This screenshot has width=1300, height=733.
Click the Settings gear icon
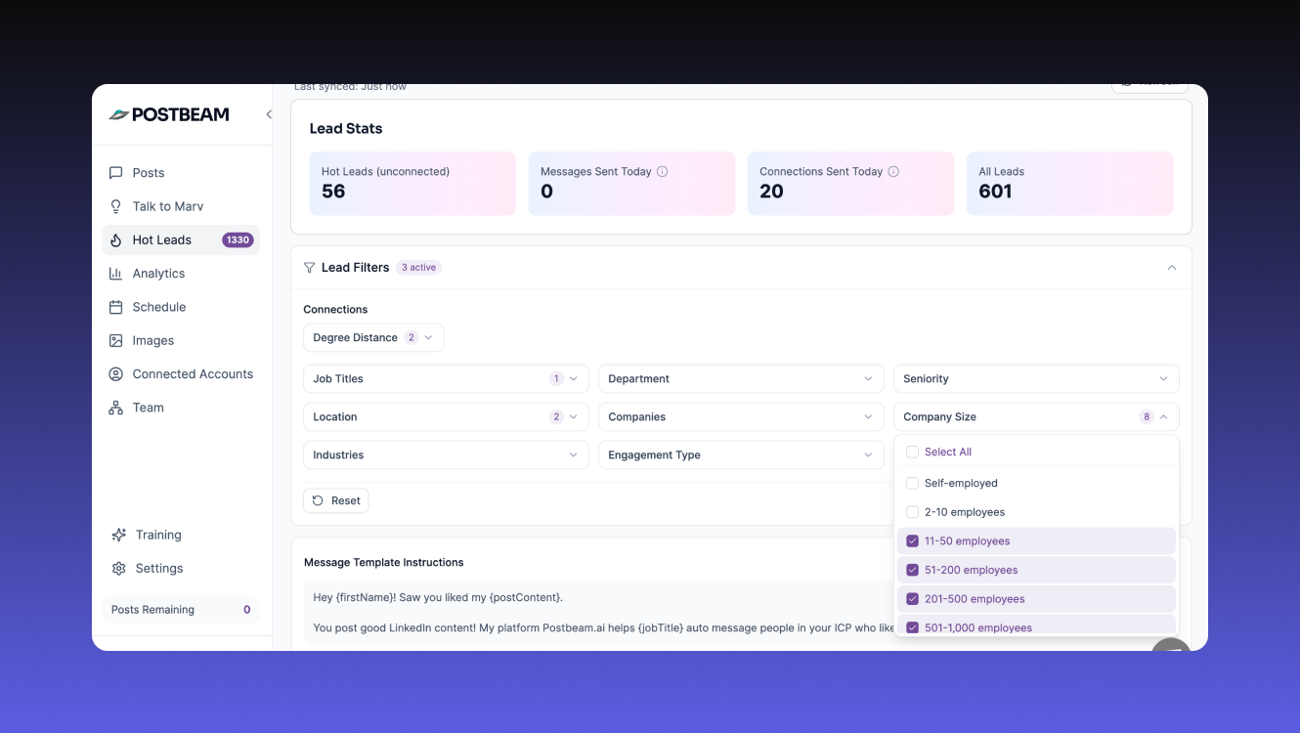[119, 569]
